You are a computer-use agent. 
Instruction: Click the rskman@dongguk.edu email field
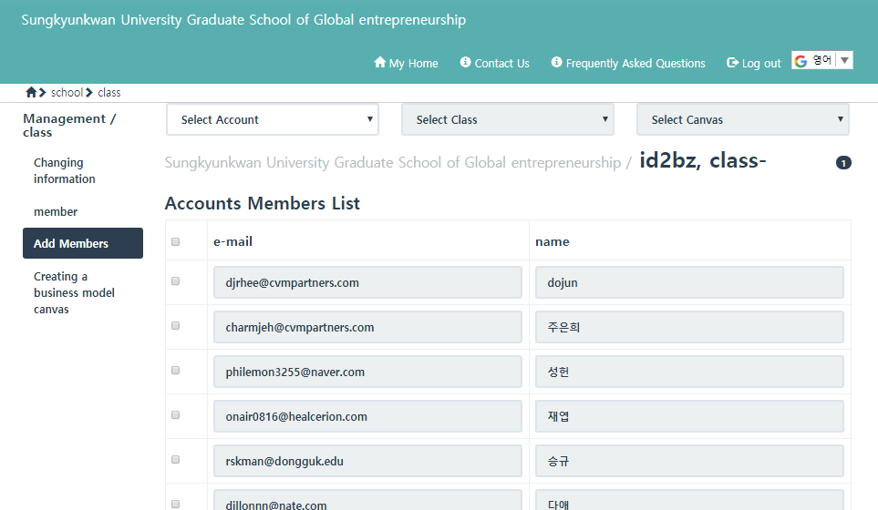(x=368, y=462)
